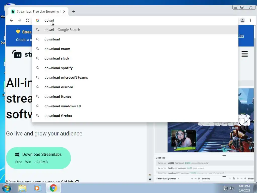Open the Streamlabs hamburger menu
This screenshot has width=257, height=193.
point(244,54)
